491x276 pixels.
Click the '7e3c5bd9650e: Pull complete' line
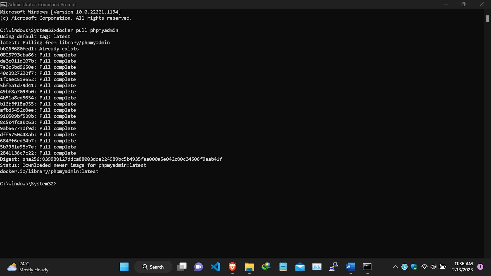[x=38, y=67]
